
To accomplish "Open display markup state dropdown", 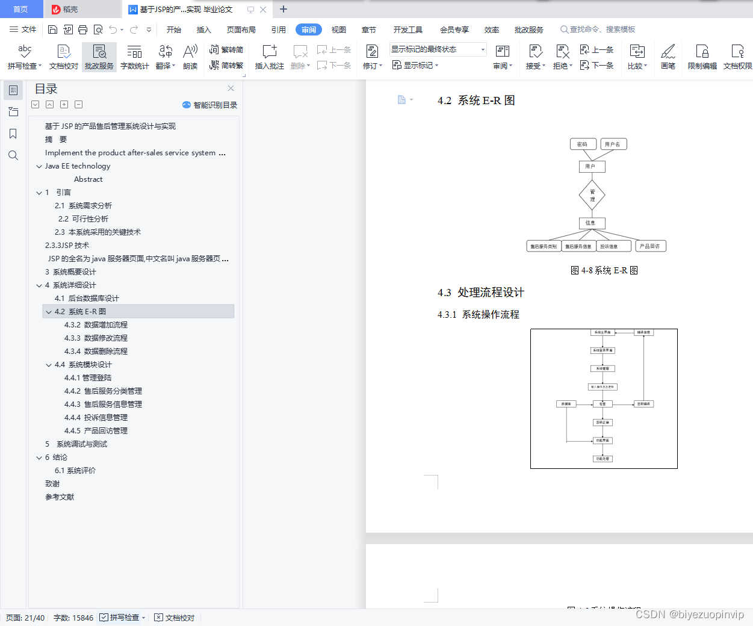I will pyautogui.click(x=438, y=49).
